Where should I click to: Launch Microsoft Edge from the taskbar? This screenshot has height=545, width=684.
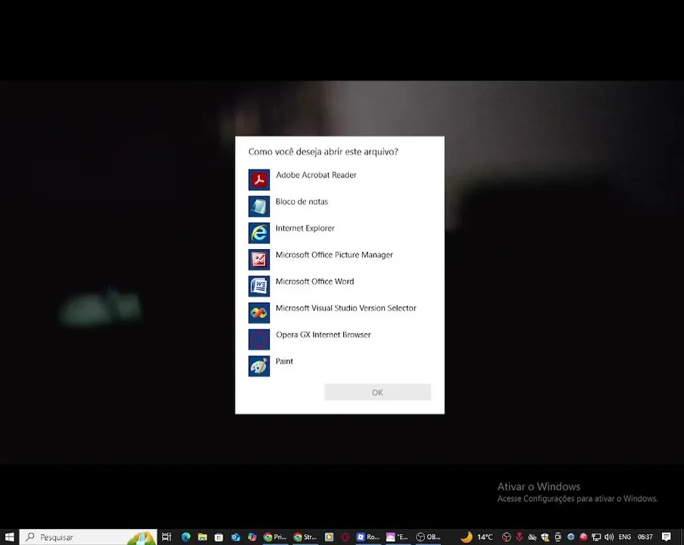186,537
